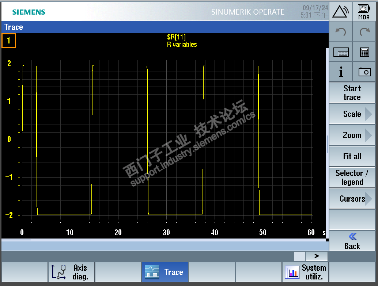Viewport: 378px width, 286px height.
Task: Take a screenshot with camera icon
Action: pyautogui.click(x=364, y=72)
